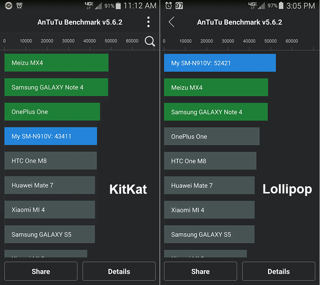The width and height of the screenshot is (320, 285).
Task: Select the Huawei Mate 7 bar in Lollipop chart
Action: (209, 186)
